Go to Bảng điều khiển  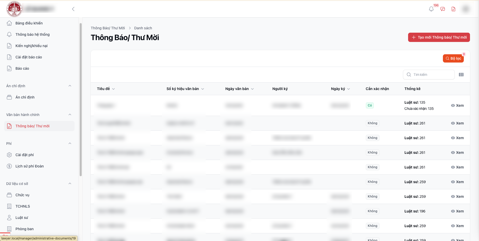pyautogui.click(x=29, y=23)
